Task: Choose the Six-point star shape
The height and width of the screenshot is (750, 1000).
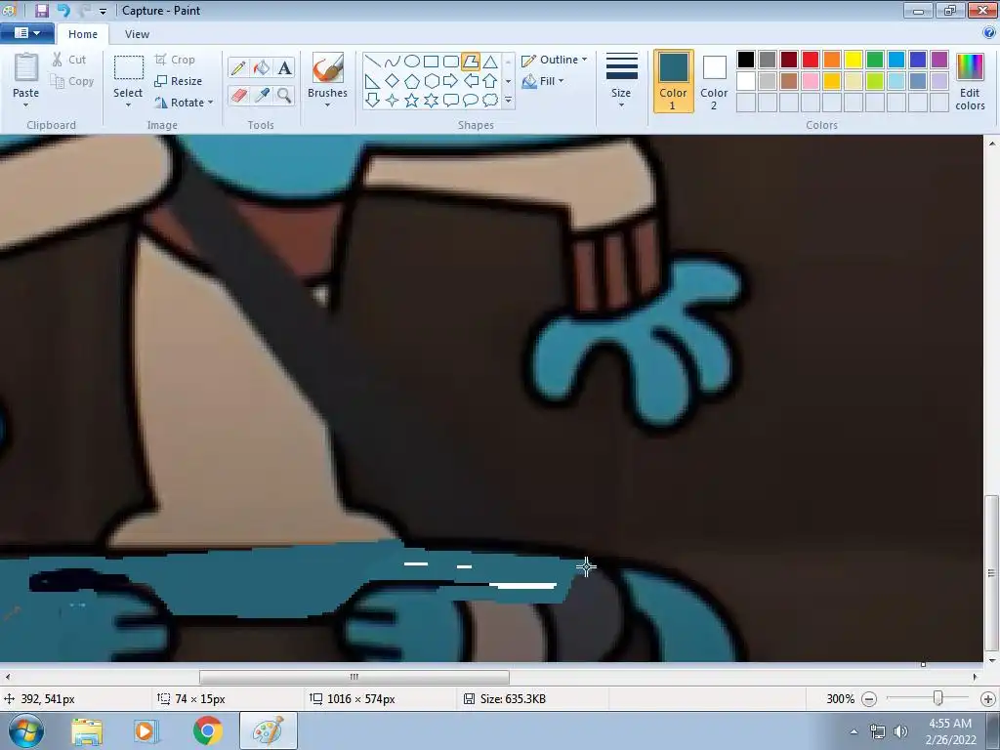Action: 431,101
